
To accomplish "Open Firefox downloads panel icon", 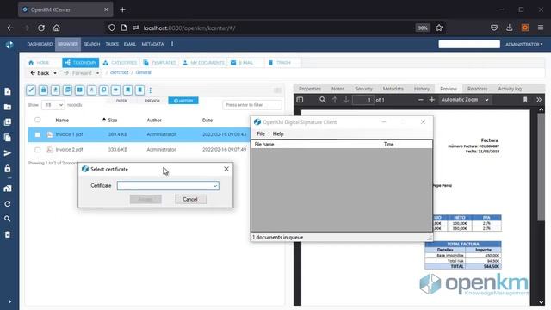I will pos(509,28).
